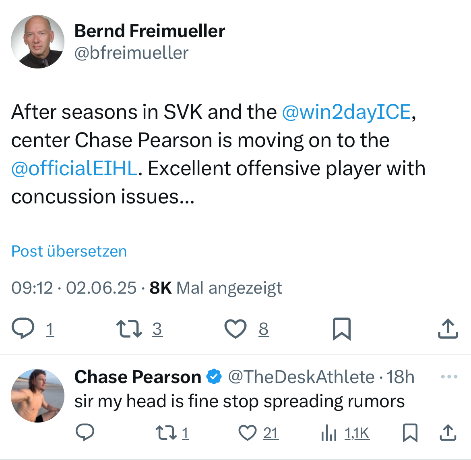Open the @officialEIHL mention link
471x460 pixels.
pos(74,168)
